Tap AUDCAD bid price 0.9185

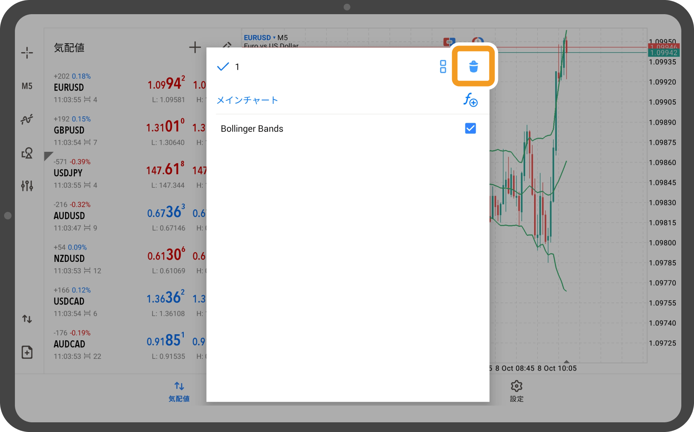click(165, 340)
